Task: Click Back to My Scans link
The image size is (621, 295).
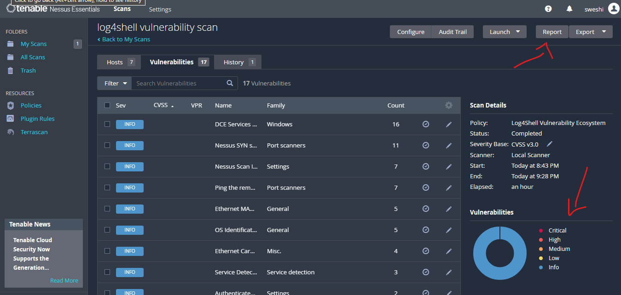Action: pos(126,40)
